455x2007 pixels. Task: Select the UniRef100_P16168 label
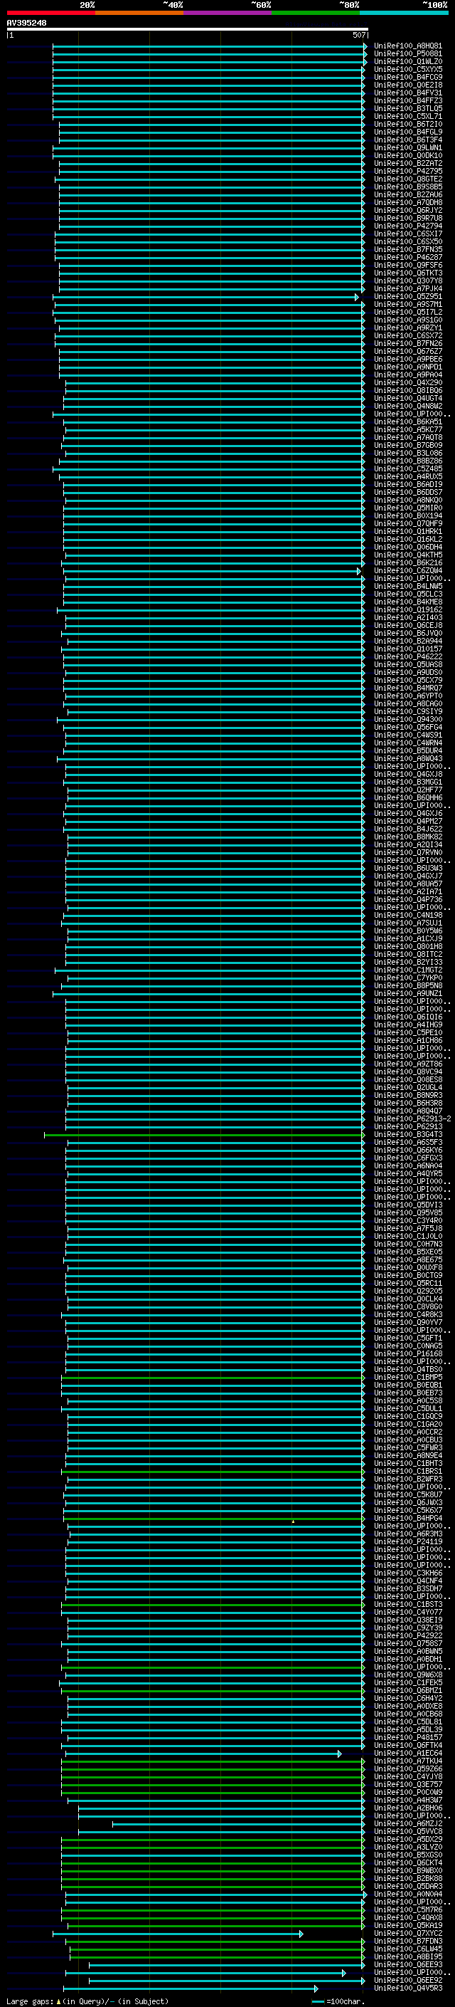click(407, 1354)
